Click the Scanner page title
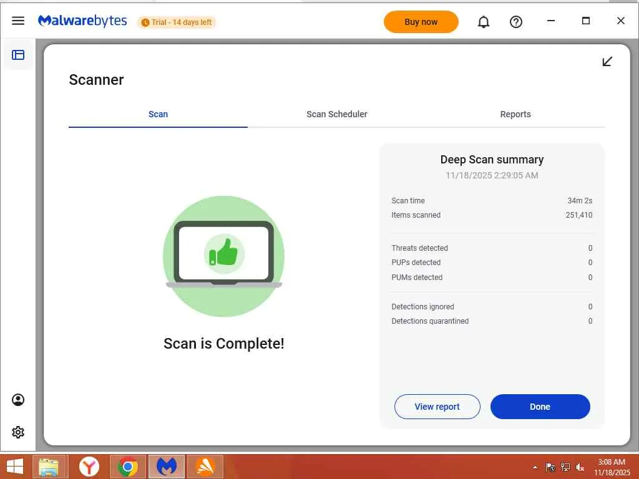The height and width of the screenshot is (479, 639). pos(96,80)
